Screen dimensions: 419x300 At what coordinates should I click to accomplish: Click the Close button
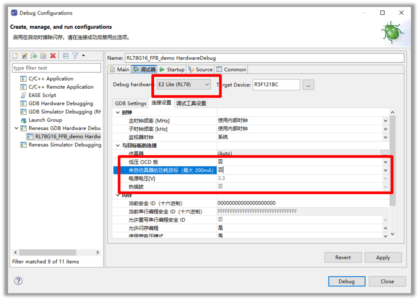pyautogui.click(x=387, y=281)
